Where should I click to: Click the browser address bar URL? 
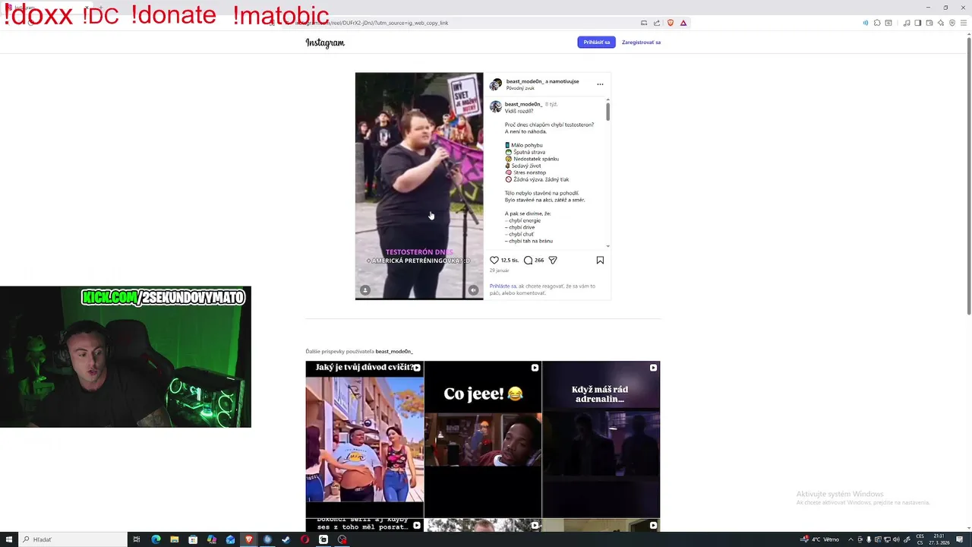[x=372, y=23]
